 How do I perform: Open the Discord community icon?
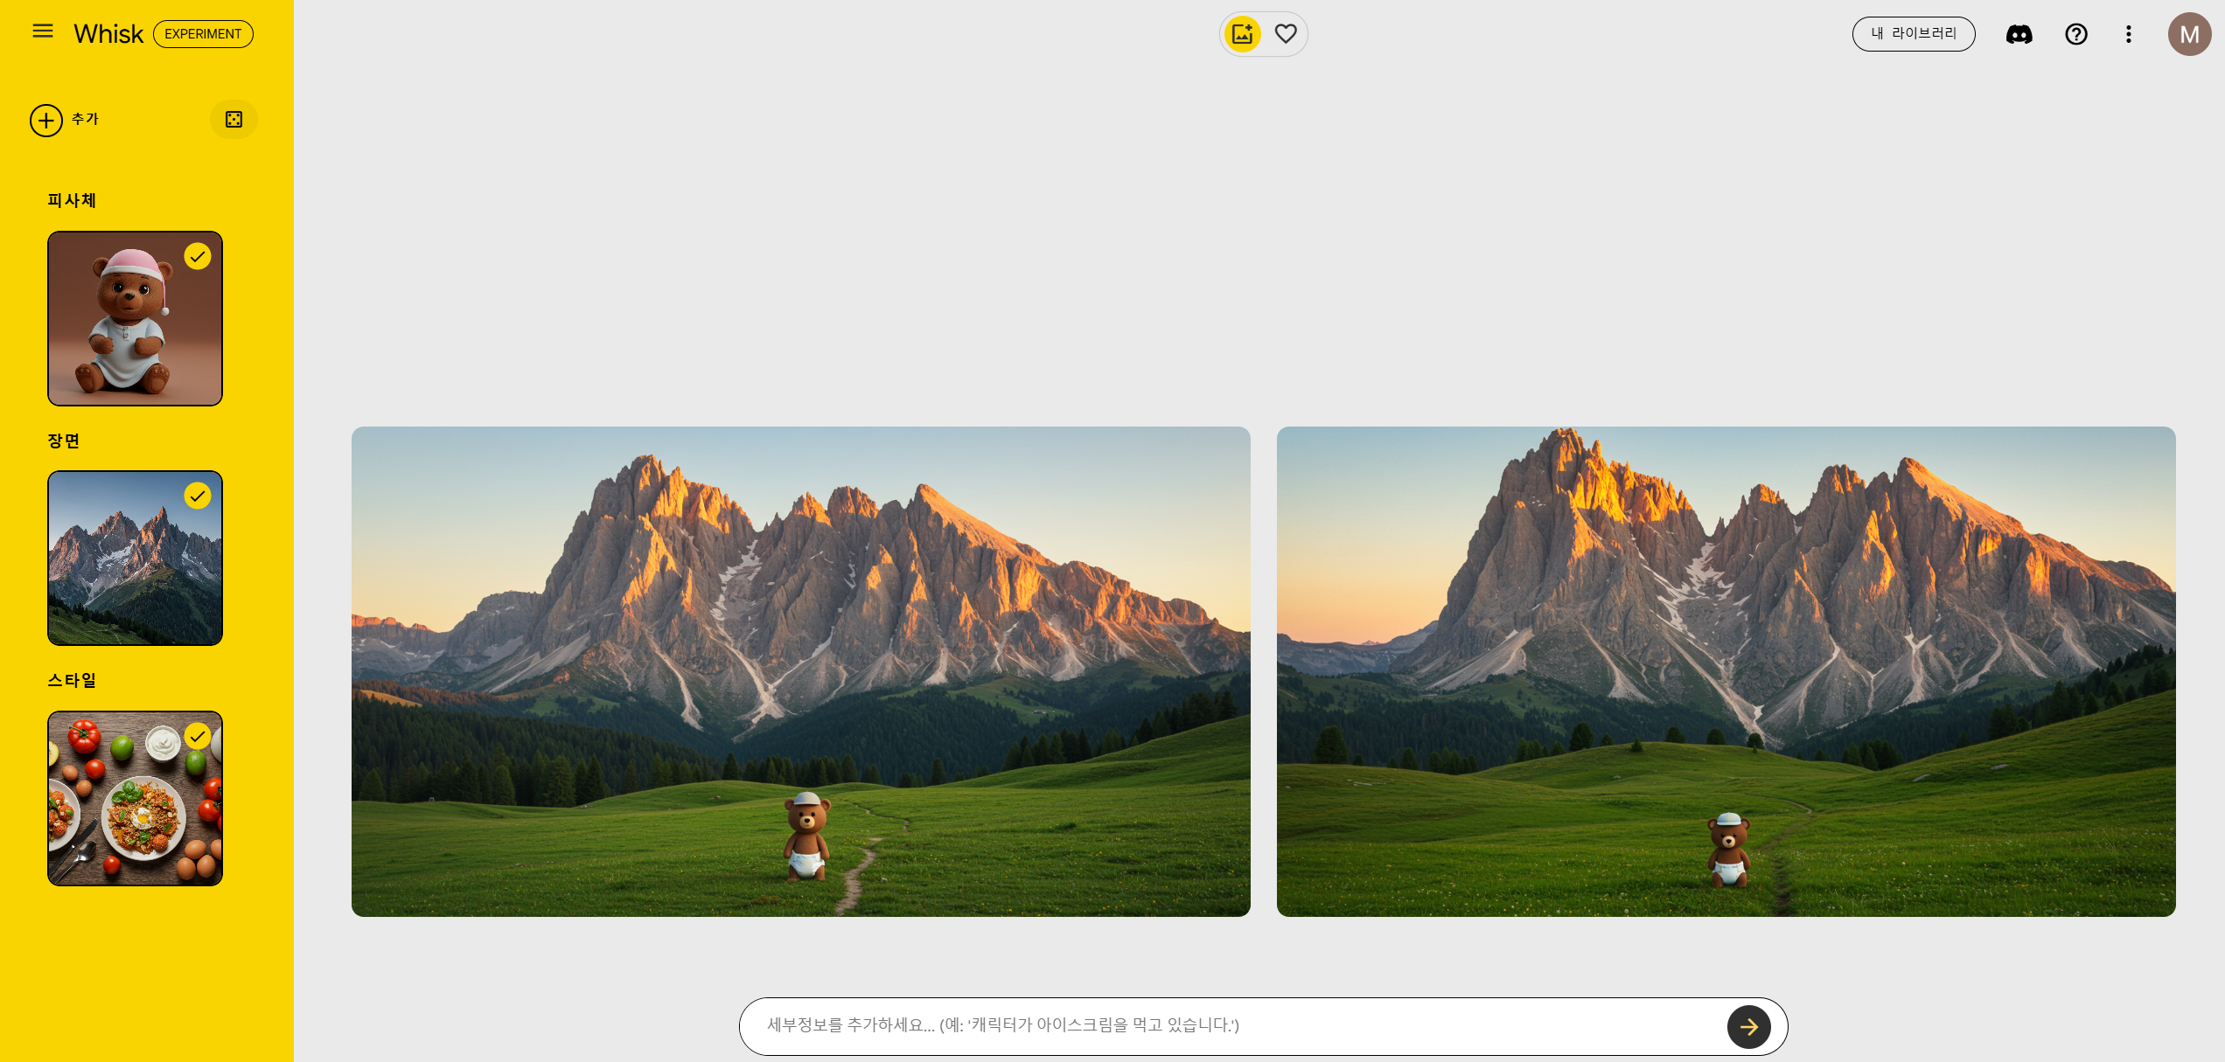click(2019, 34)
